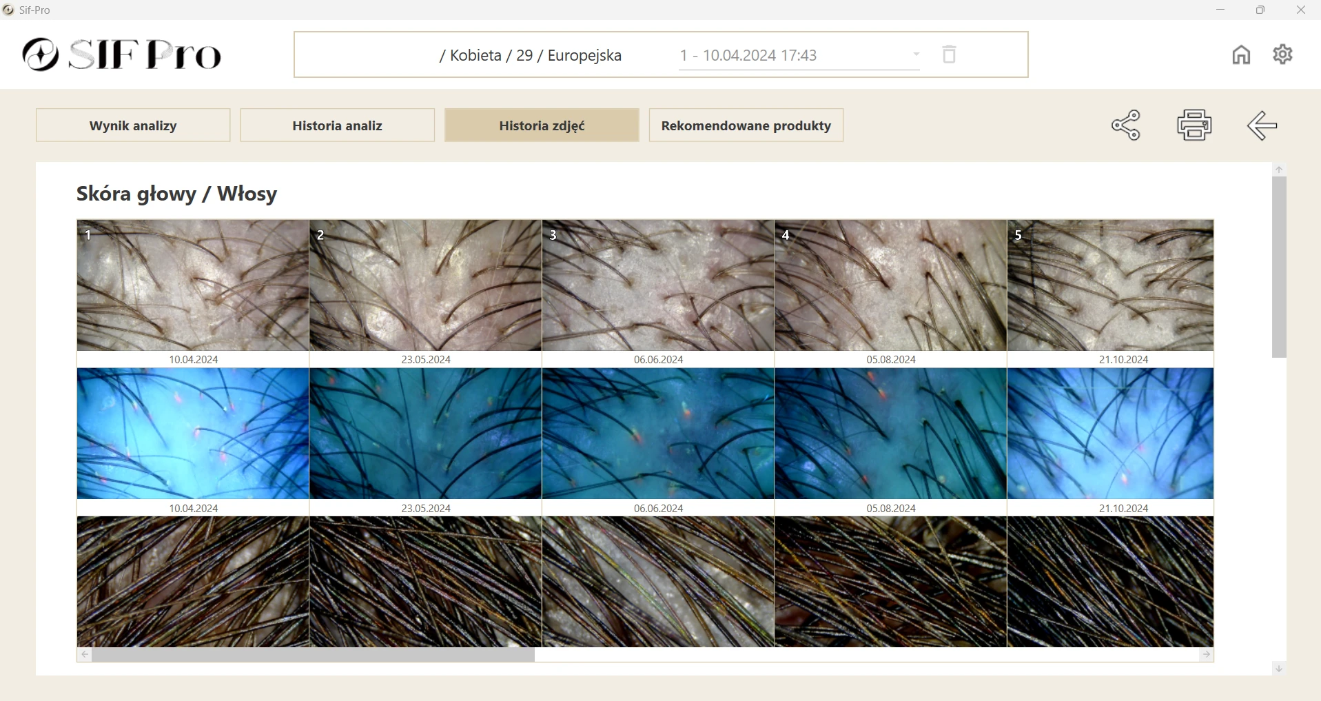This screenshot has width=1321, height=701.
Task: Select the blue UV photo dated 05.08.2024
Action: 890,434
